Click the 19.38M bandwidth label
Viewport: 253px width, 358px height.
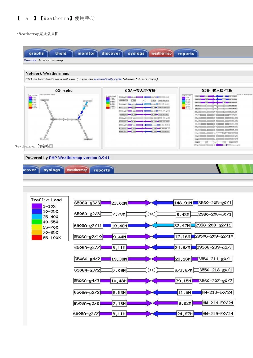pos(119,259)
